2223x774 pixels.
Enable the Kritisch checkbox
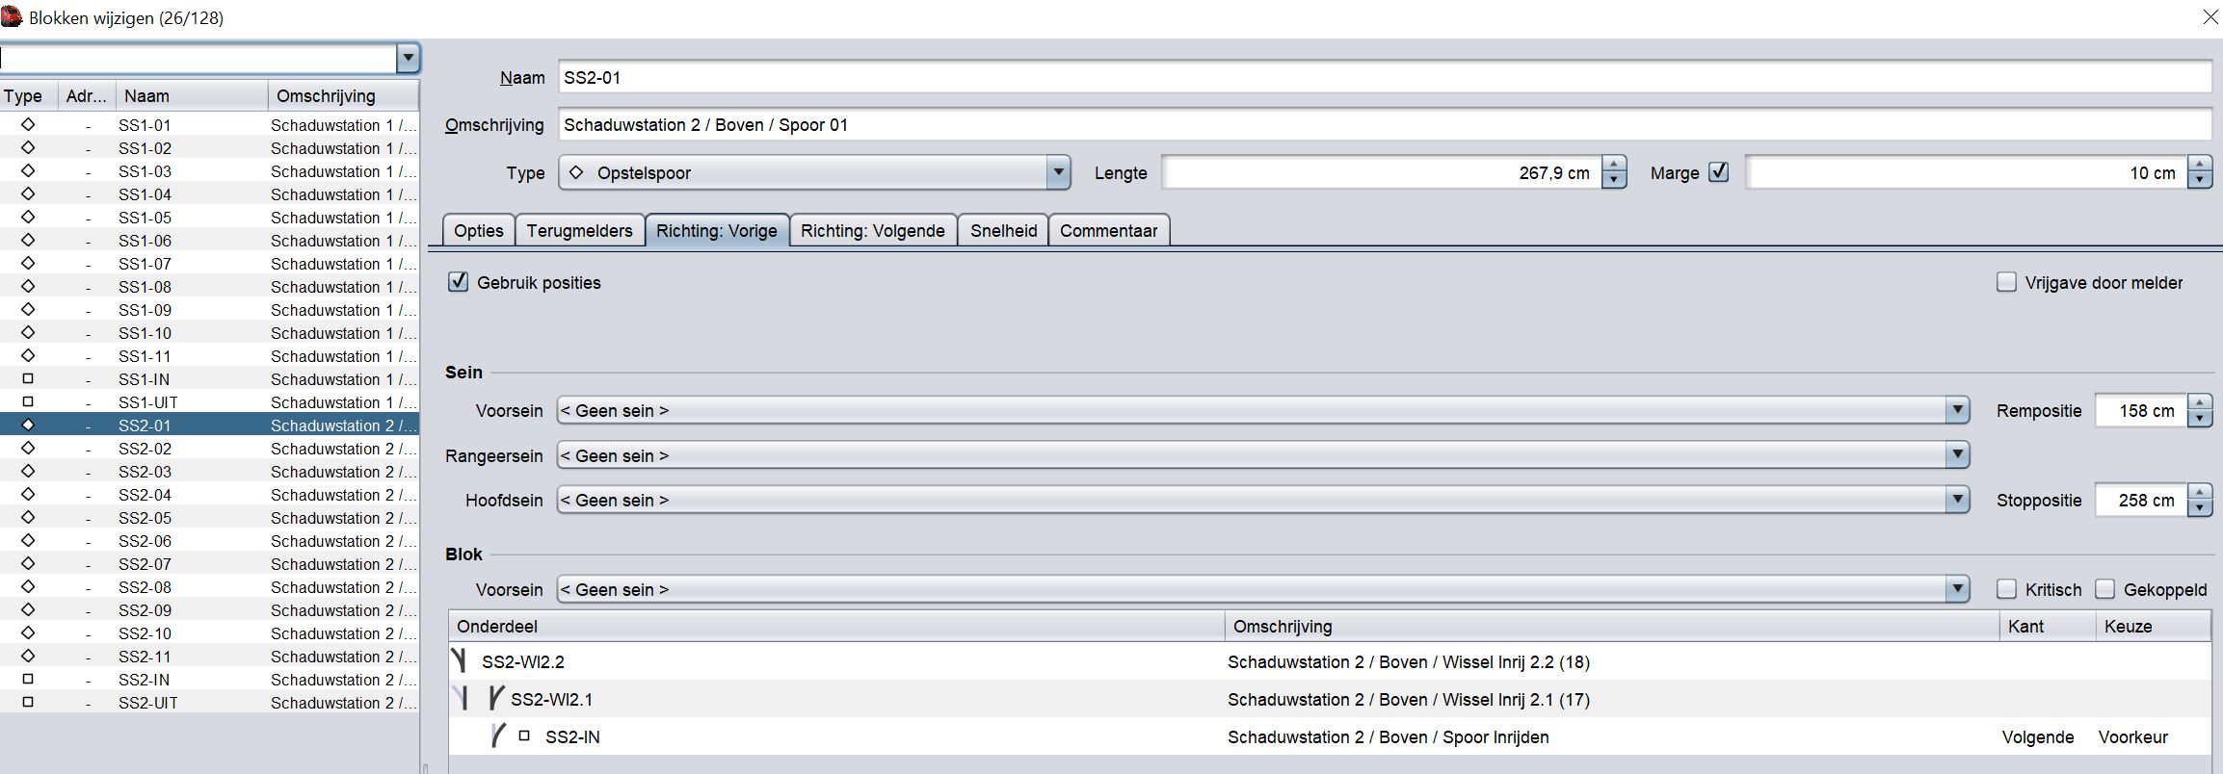click(x=2006, y=589)
